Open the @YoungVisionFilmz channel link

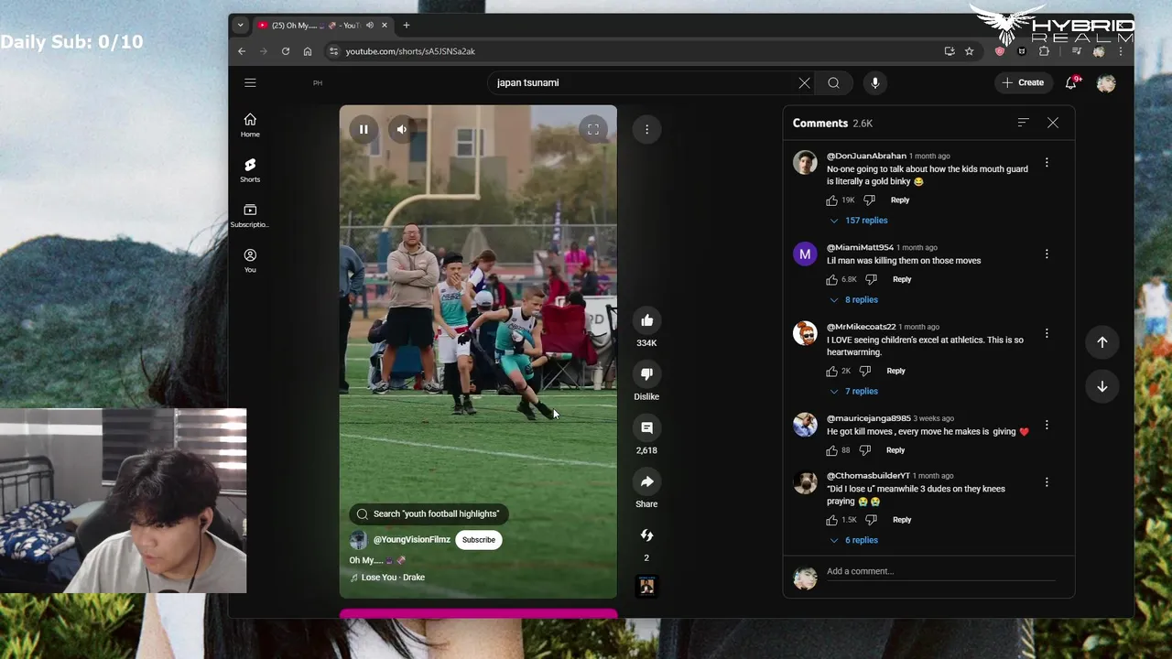click(411, 540)
